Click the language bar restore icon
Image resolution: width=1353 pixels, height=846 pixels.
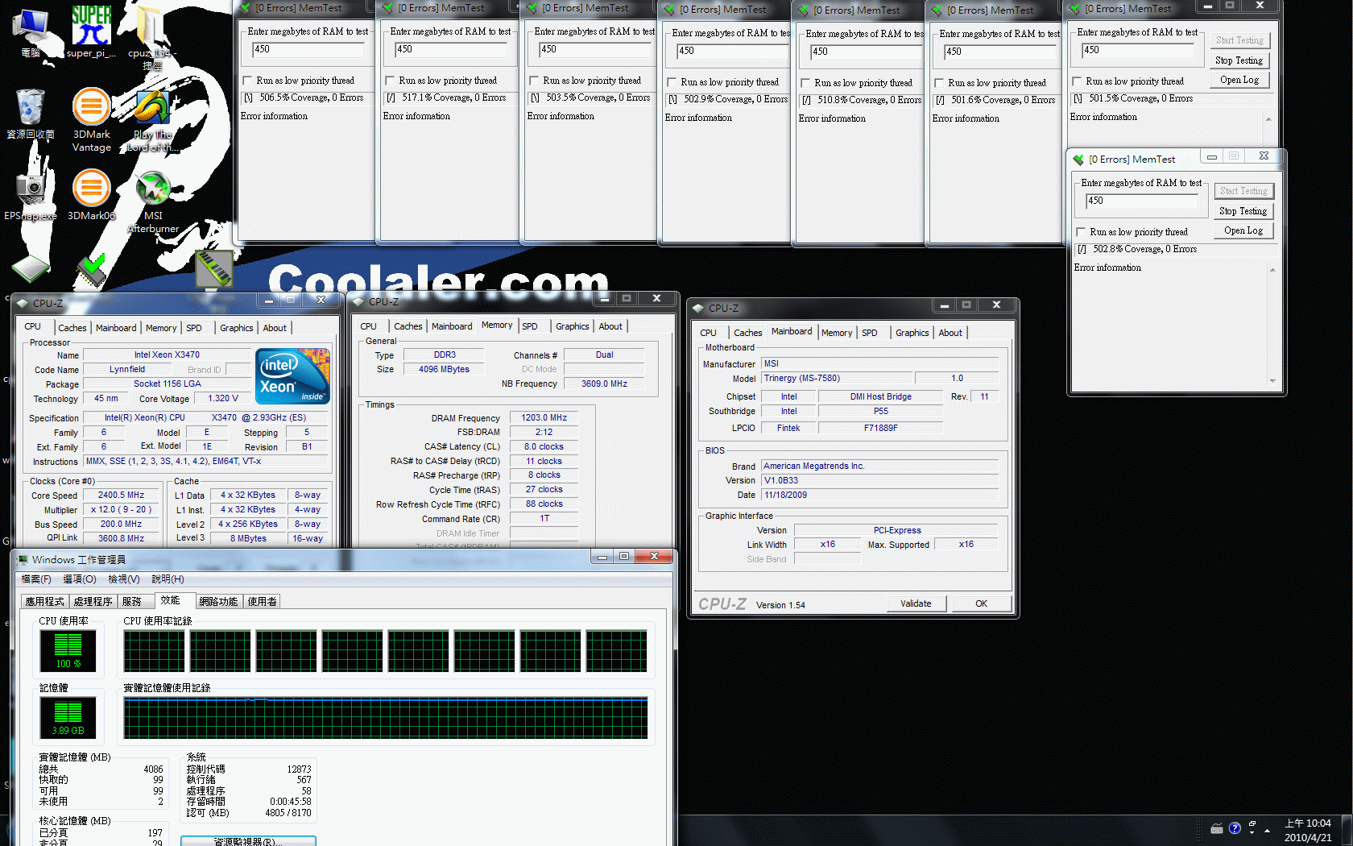point(1252,823)
